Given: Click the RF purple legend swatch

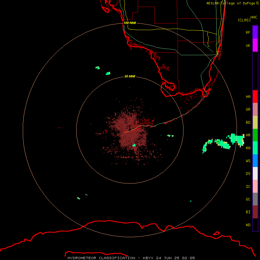Looking at the screenshot, I should pyautogui.click(x=255, y=32).
